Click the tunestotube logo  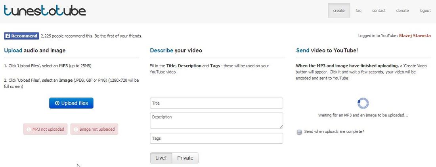click(45, 10)
